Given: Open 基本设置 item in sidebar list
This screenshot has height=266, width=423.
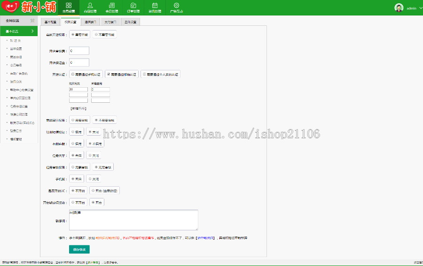Looking at the screenshot, I should pyautogui.click(x=16, y=49).
